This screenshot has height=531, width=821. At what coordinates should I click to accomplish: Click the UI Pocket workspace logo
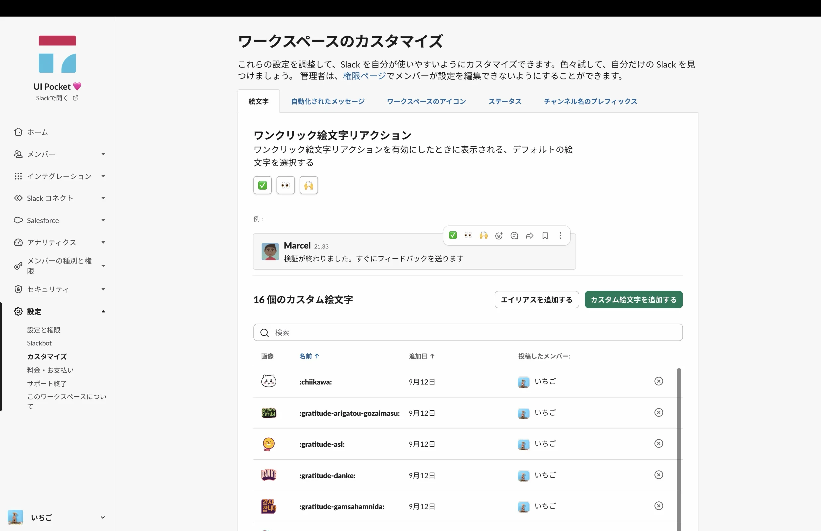(x=57, y=54)
